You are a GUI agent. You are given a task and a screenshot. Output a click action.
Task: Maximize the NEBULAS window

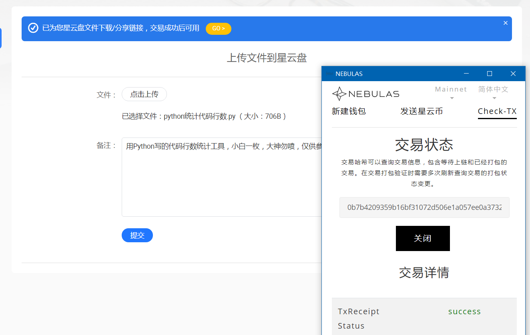[x=489, y=74]
